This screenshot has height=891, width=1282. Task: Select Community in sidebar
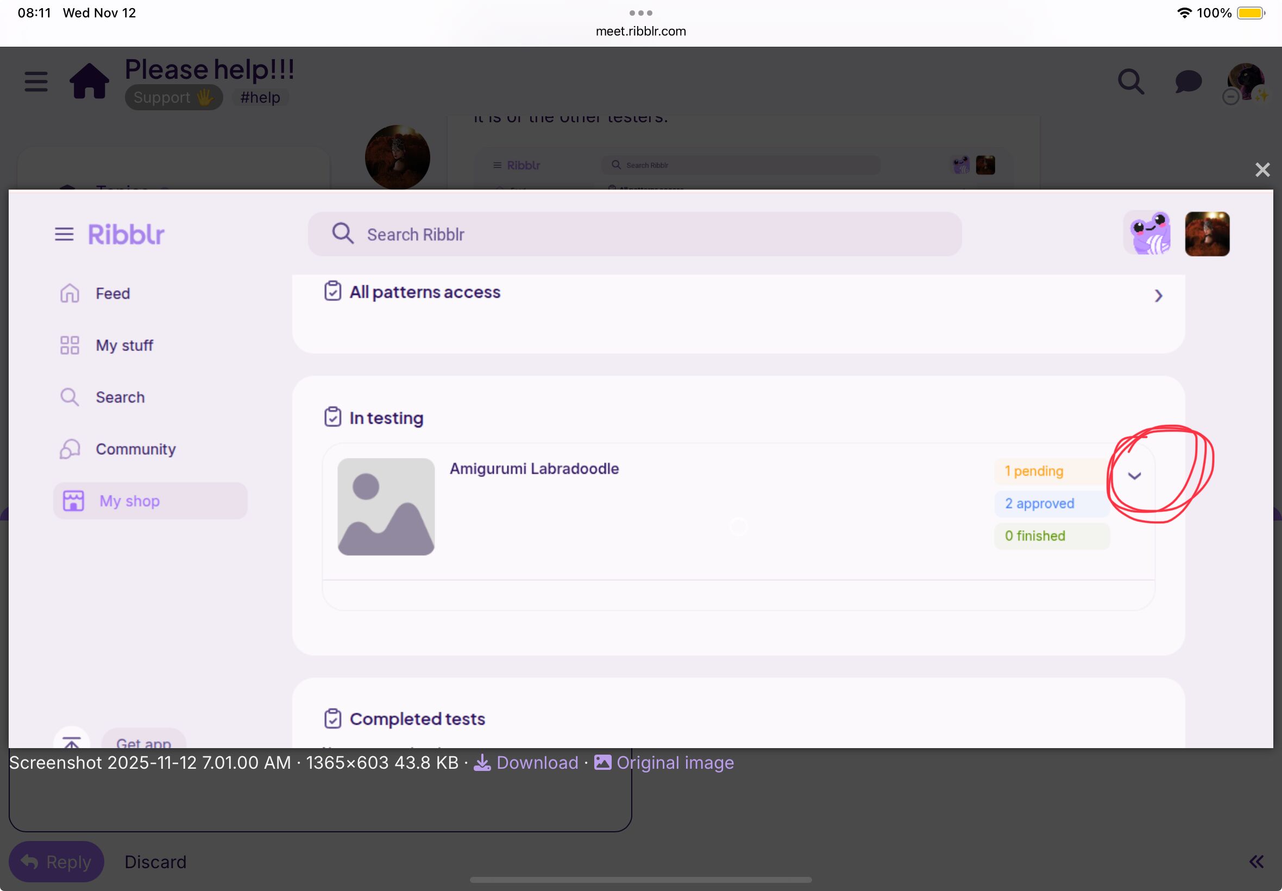[x=135, y=449]
